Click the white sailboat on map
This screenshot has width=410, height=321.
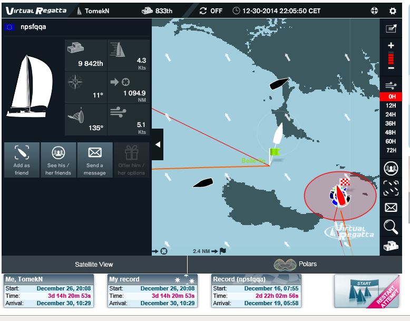pyautogui.click(x=278, y=133)
